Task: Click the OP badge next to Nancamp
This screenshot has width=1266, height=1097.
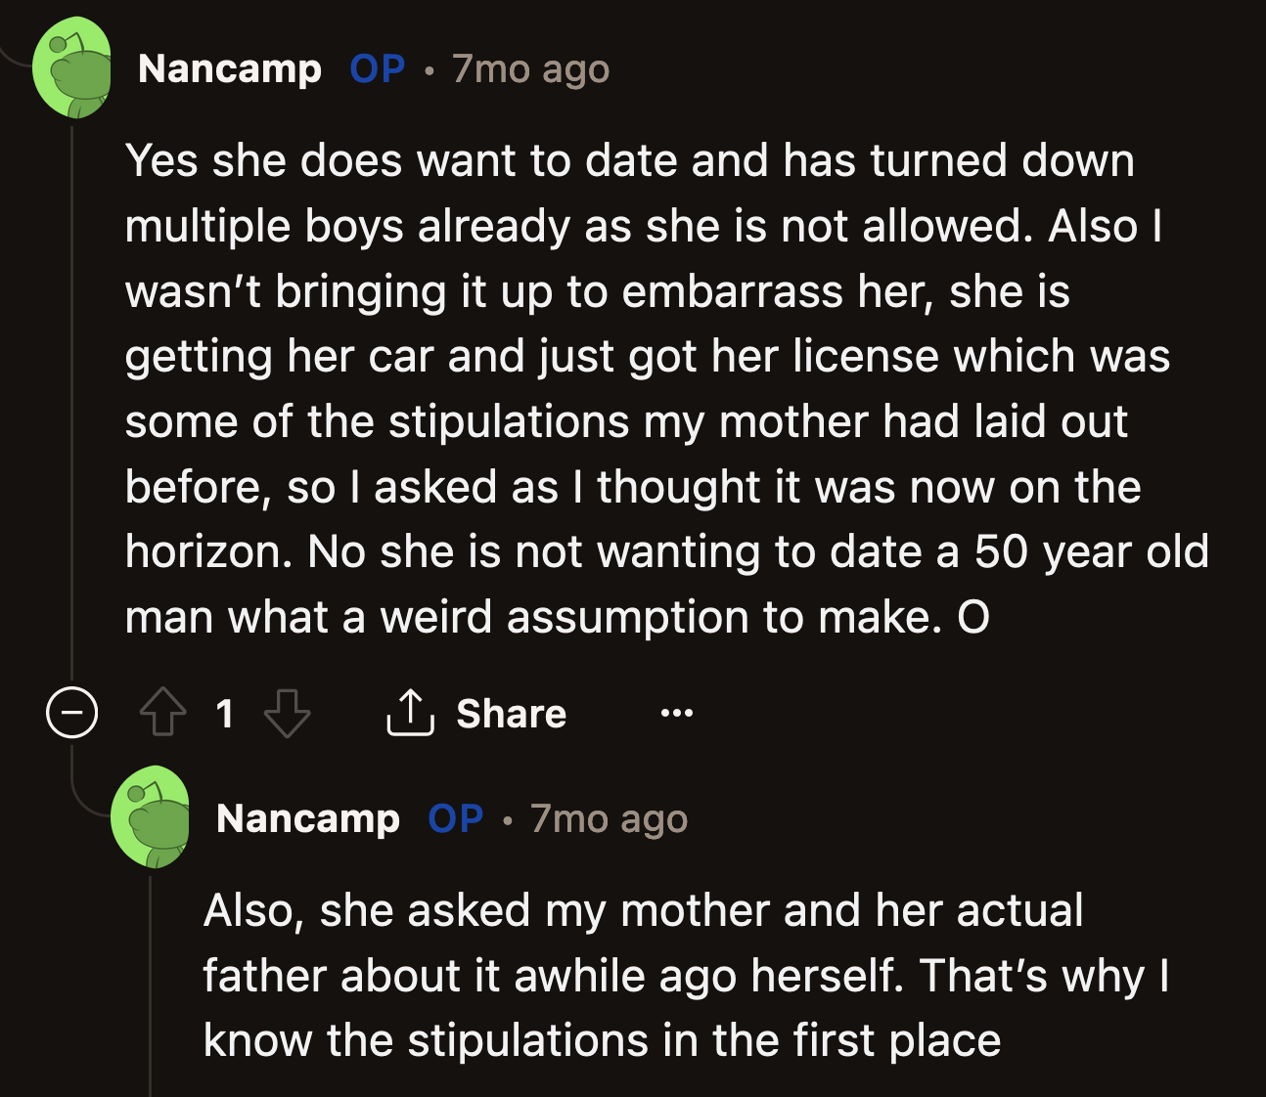Action: (377, 68)
